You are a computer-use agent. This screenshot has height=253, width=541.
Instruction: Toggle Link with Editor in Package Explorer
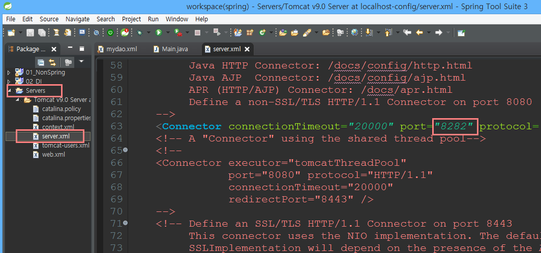coord(52,62)
